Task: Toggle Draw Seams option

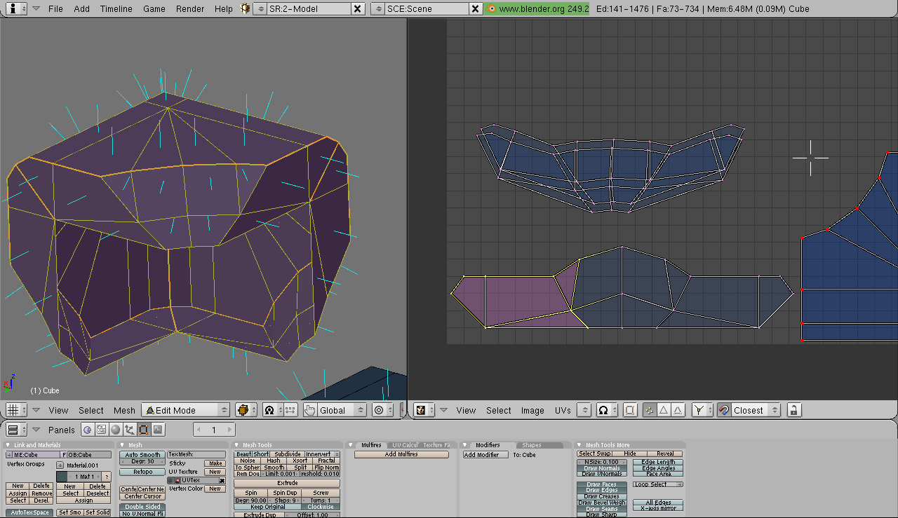Action: point(601,509)
